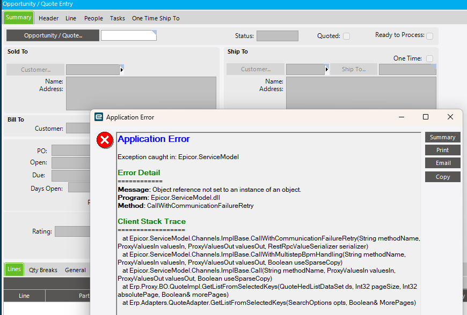Click the blue Application Error heading text
The image size is (467, 315).
click(x=154, y=139)
